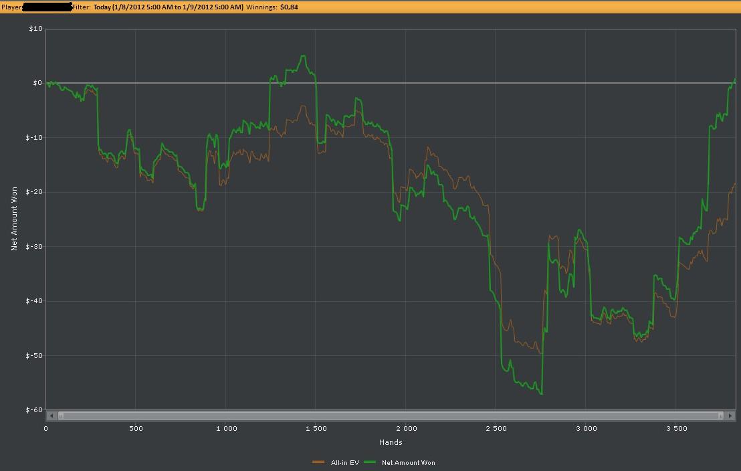
Task: Click the right resize grip of scrollbar
Action: point(721,415)
